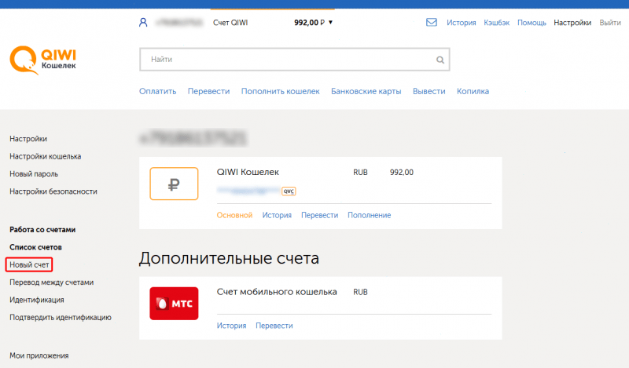
Task: Open История of mobile wallet account
Action: (x=231, y=326)
